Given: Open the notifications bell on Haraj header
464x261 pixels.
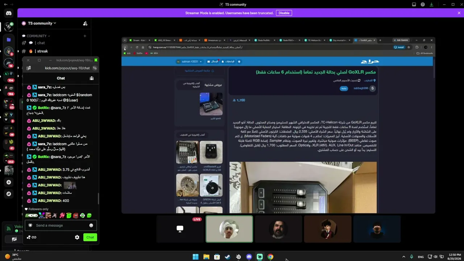Looking at the screenshot, I should pos(229,62).
